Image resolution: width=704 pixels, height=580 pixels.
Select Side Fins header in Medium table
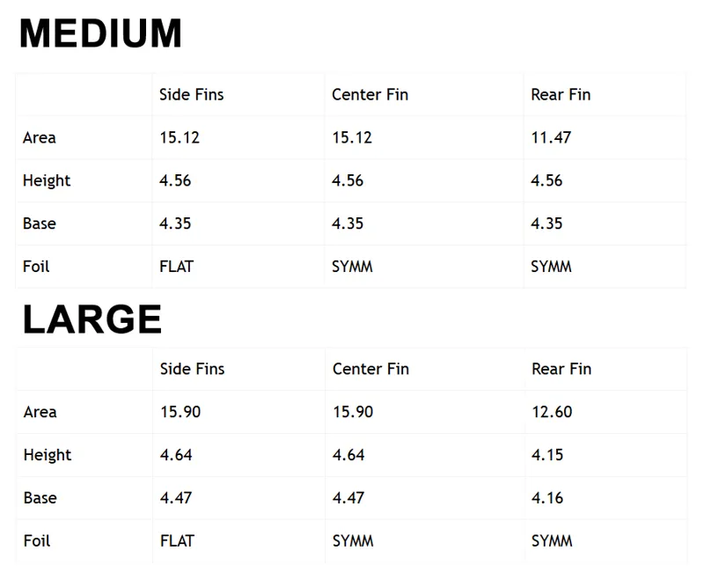(x=192, y=95)
